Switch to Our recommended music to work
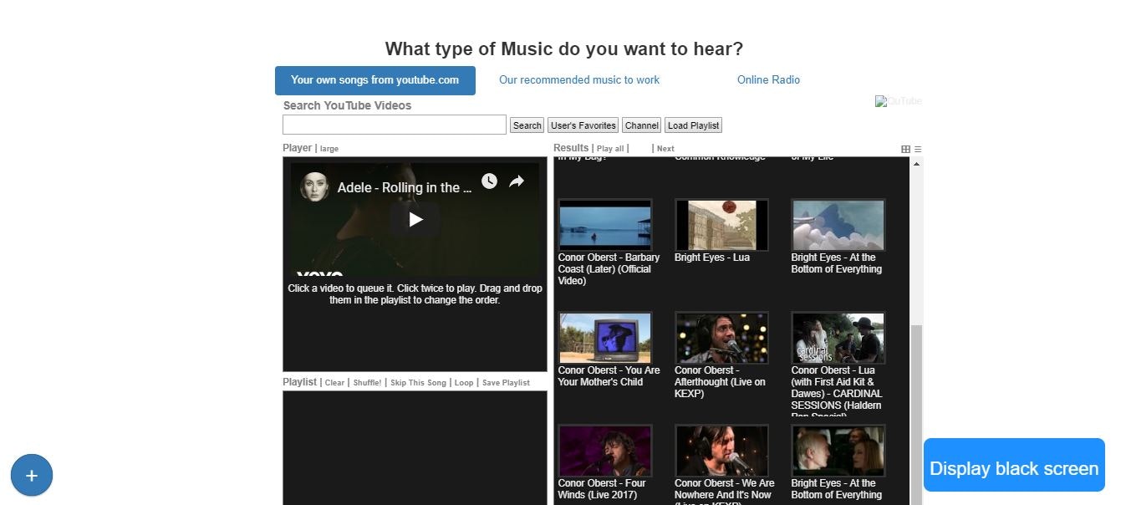The image size is (1126, 505). (578, 79)
